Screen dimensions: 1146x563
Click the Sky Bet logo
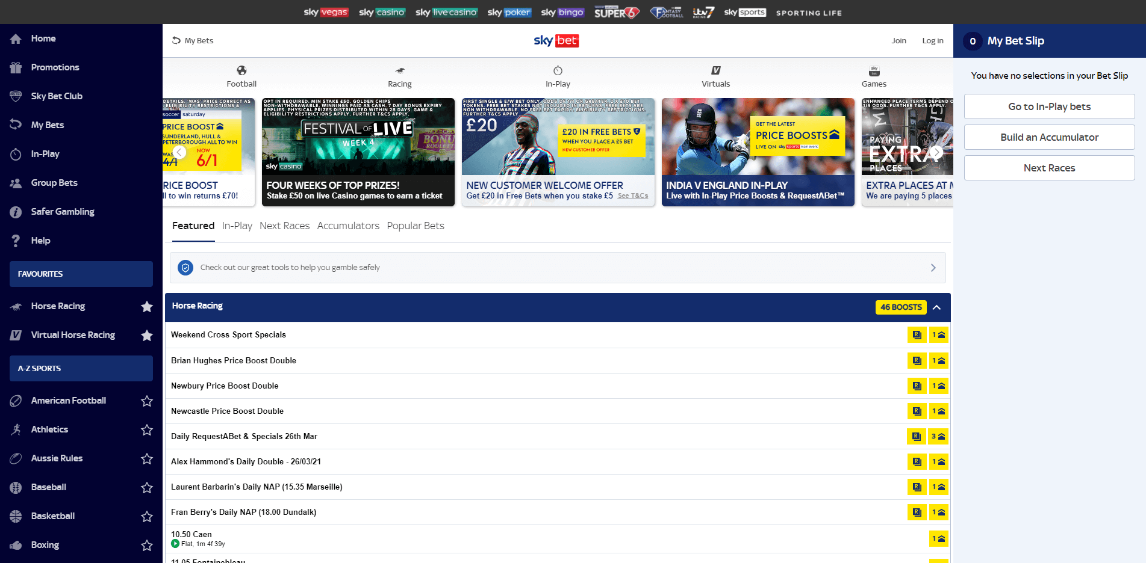pos(555,40)
